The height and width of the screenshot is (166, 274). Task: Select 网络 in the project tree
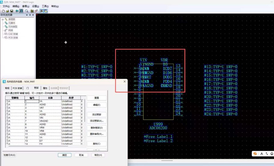(x=11, y=30)
